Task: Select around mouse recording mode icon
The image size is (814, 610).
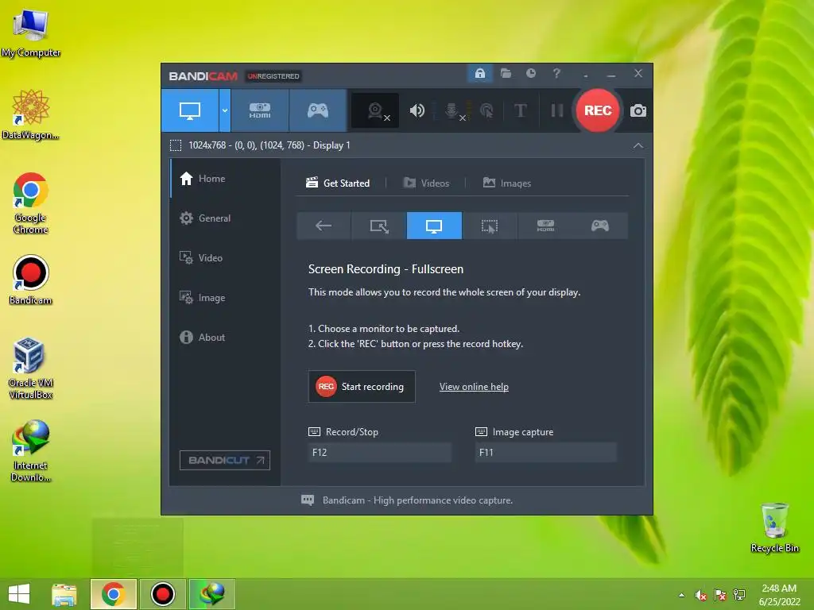Action: [x=490, y=226]
